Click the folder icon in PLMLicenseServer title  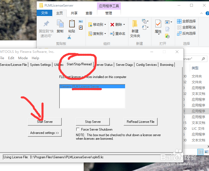point(41,6)
